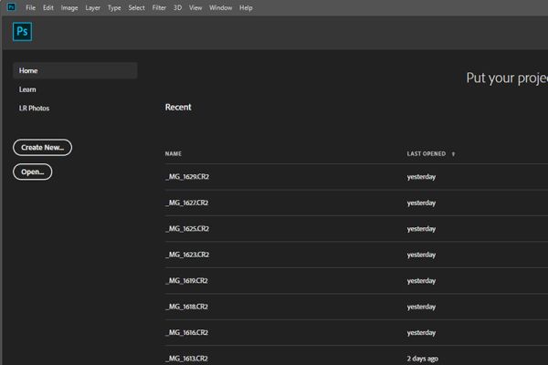The height and width of the screenshot is (365, 548).
Task: Open the Window menu
Action: (220, 7)
